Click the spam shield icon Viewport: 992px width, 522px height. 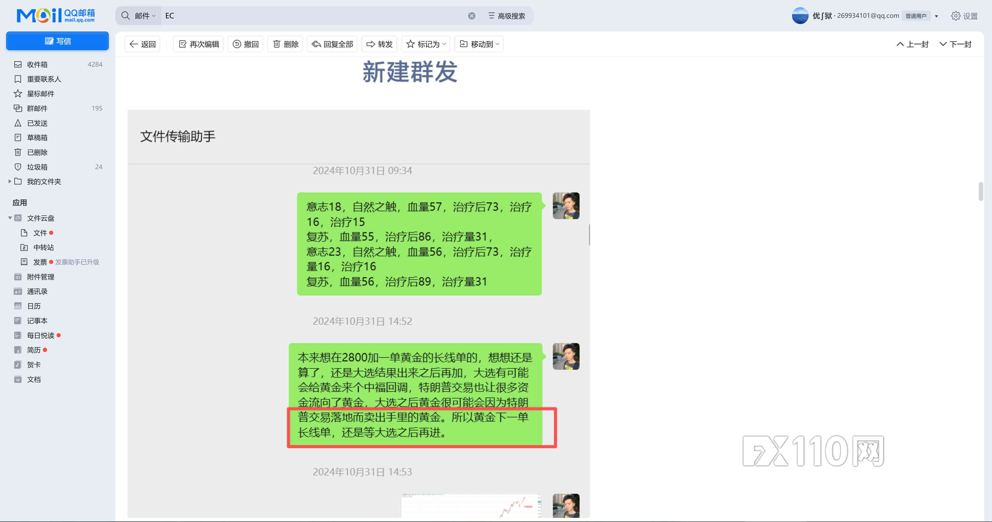18,167
